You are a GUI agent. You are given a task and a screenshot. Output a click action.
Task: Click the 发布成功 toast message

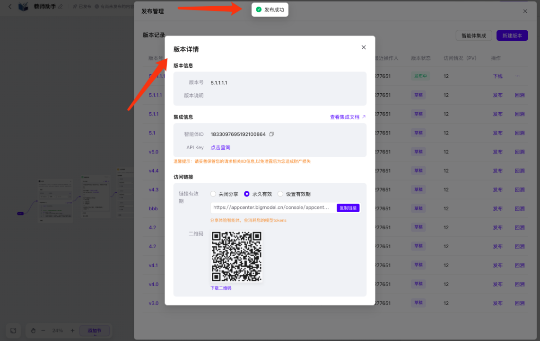[270, 9]
